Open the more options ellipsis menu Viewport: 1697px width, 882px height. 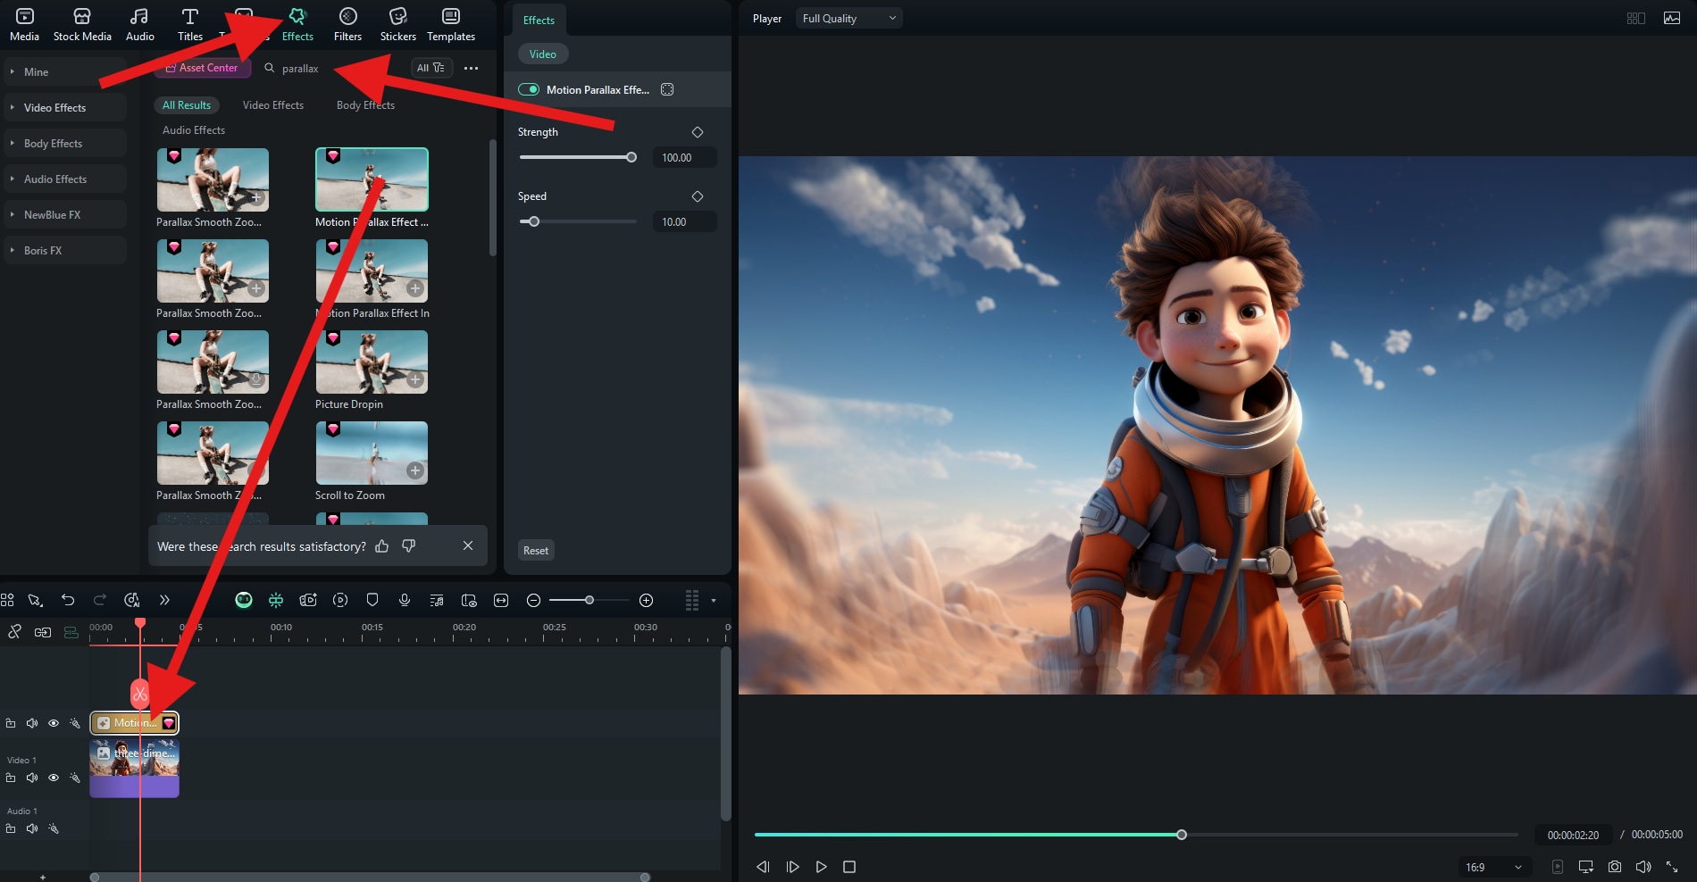pos(472,68)
